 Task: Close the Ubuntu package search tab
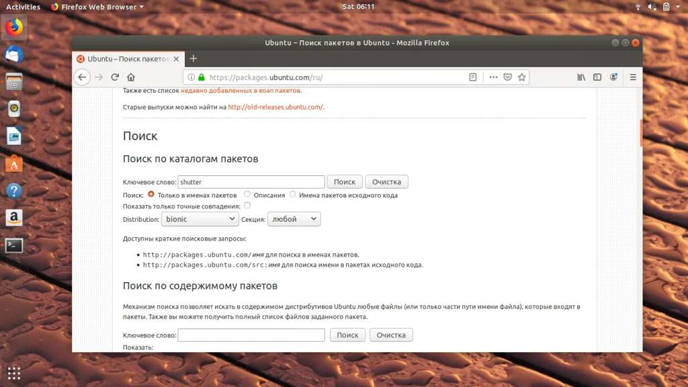click(x=177, y=59)
